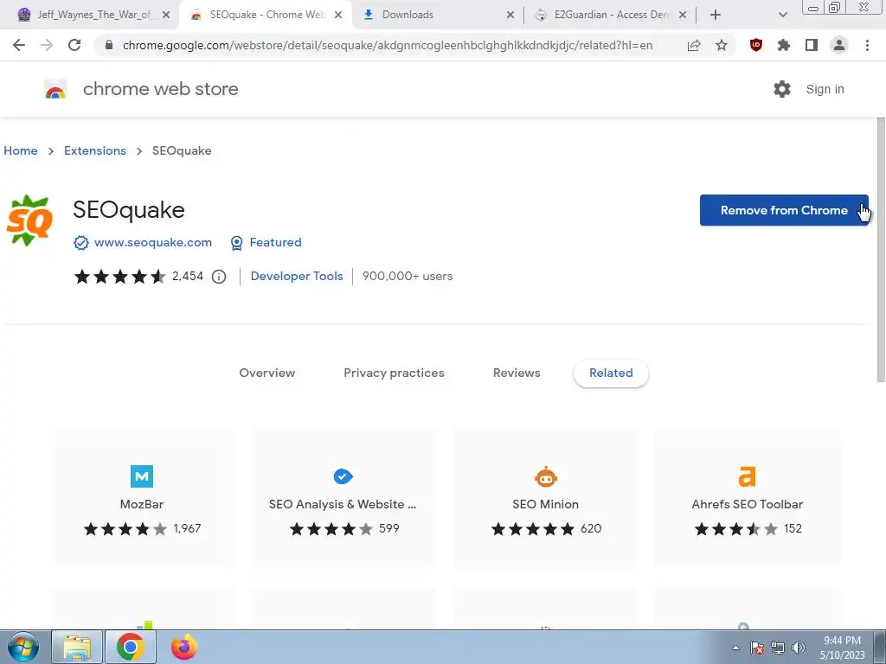Click the page vertical scrollbar
886x664 pixels.
point(881,251)
